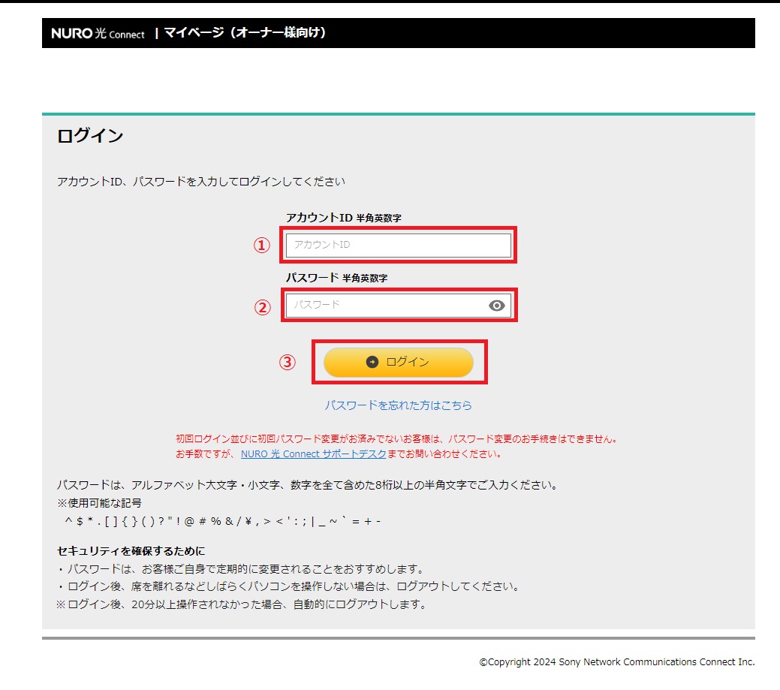
Task: Open パスワードを忘れた方はこちら link
Action: click(399, 405)
